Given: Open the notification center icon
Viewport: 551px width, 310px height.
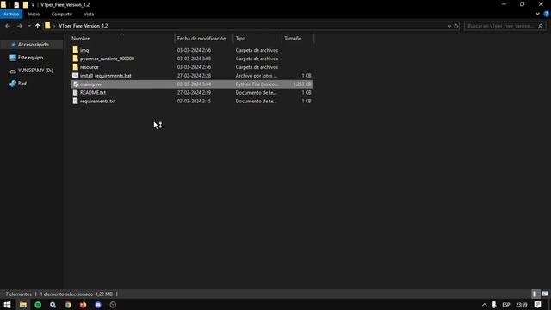Looking at the screenshot, I should coord(537,305).
